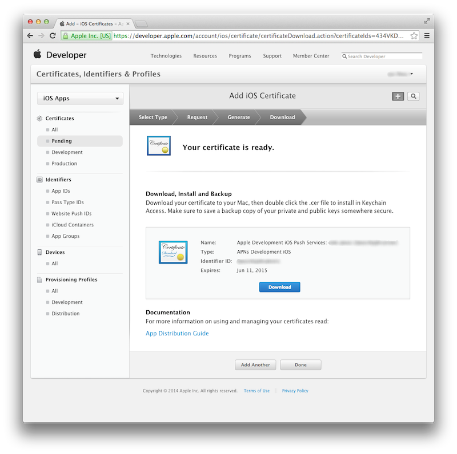457x454 pixels.
Task: Click the blue Download button
Action: (x=279, y=287)
